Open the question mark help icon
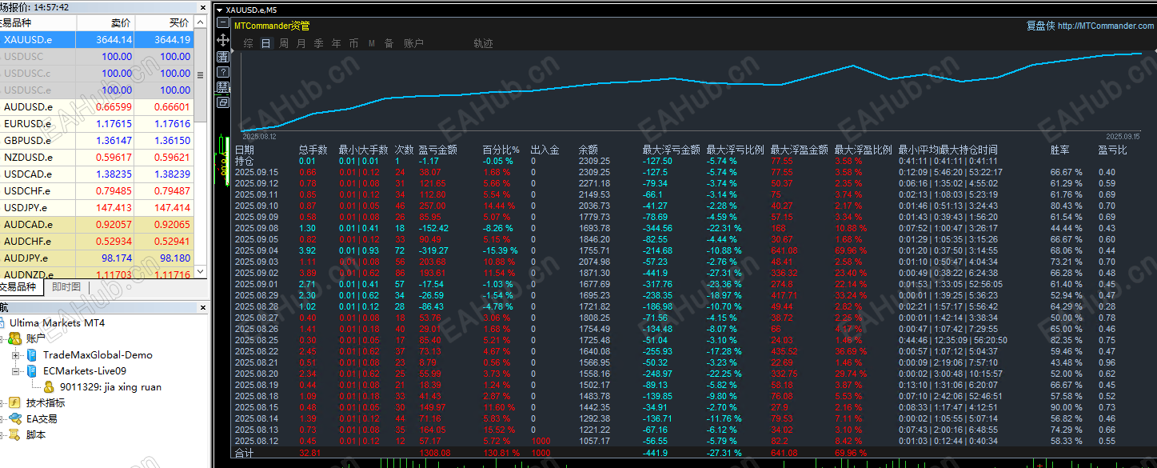 (223, 72)
